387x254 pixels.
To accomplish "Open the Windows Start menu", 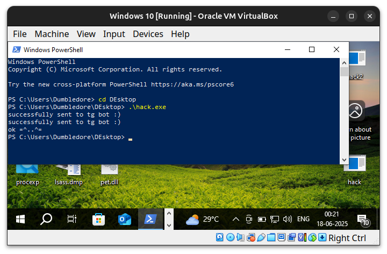I will tap(20, 219).
